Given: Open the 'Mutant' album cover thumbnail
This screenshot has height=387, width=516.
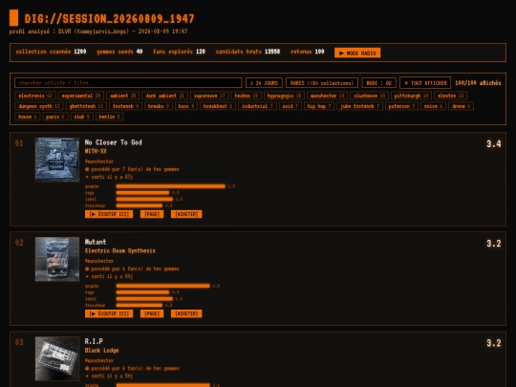Looking at the screenshot, I should (x=57, y=259).
